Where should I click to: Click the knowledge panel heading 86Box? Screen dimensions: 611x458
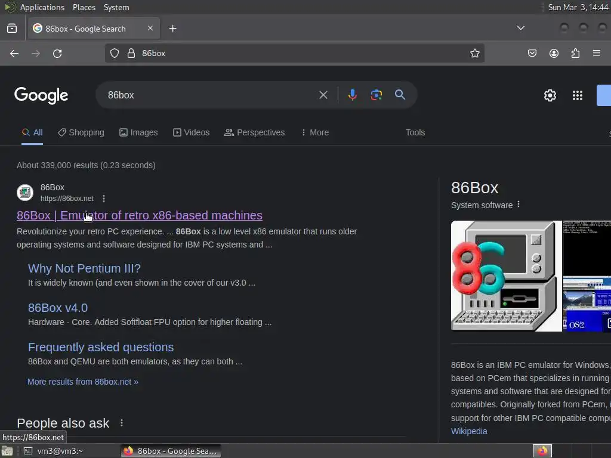click(474, 188)
